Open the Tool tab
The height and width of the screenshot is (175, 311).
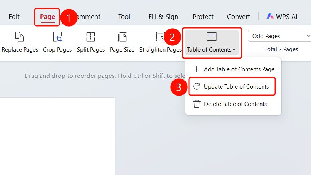[x=124, y=17]
